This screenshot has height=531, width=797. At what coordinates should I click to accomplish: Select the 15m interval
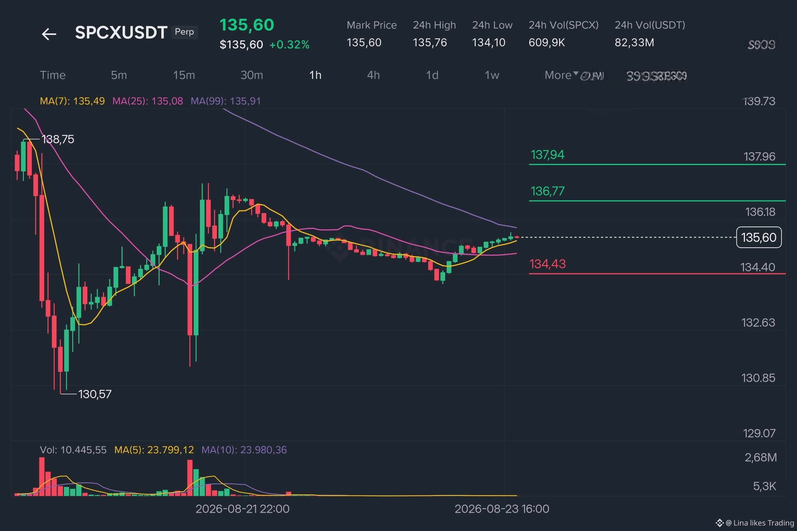click(184, 75)
